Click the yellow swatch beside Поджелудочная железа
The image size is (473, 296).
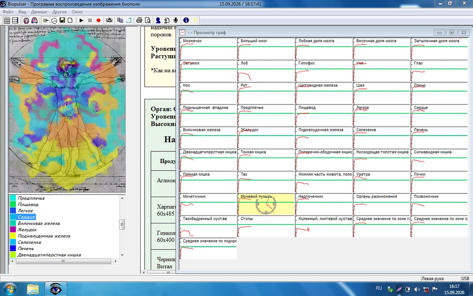(x=13, y=236)
